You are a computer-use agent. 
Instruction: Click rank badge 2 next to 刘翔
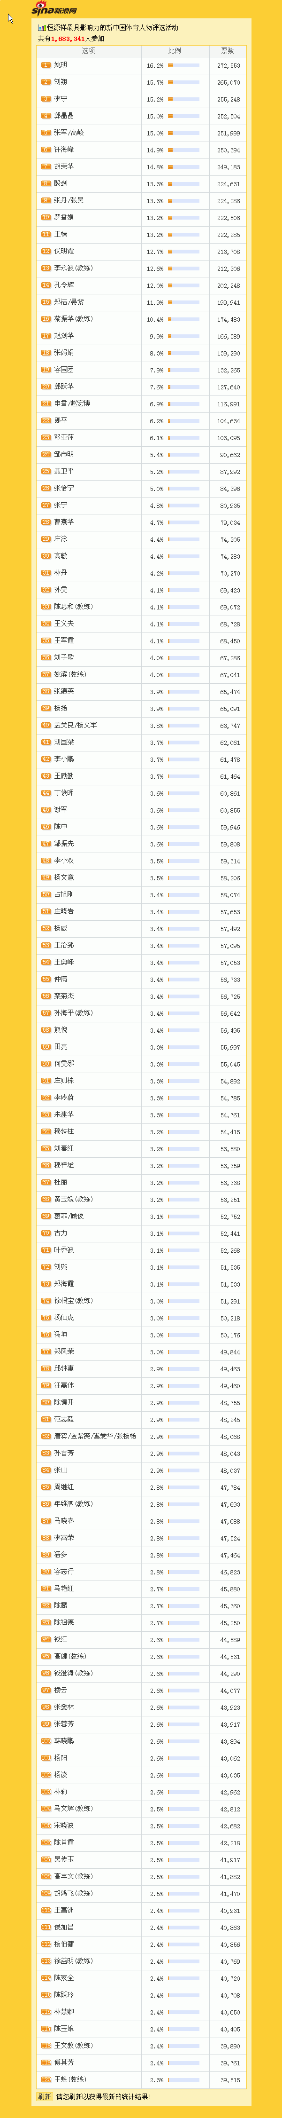[46, 82]
